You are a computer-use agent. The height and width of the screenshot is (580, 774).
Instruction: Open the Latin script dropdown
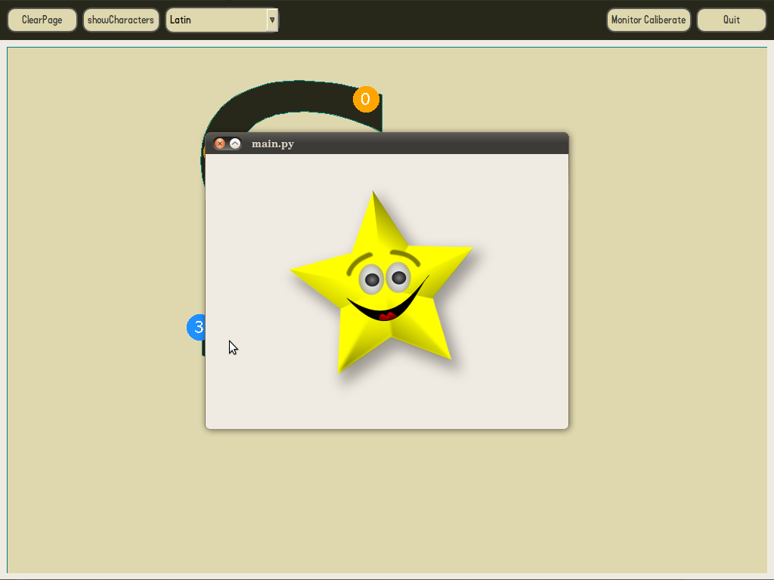pos(216,20)
